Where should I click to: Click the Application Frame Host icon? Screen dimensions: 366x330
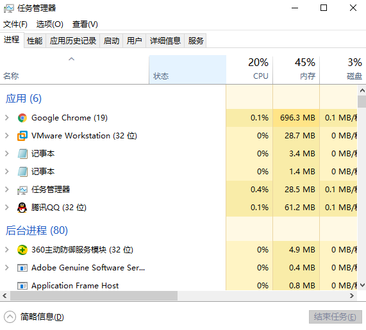[x=22, y=286]
